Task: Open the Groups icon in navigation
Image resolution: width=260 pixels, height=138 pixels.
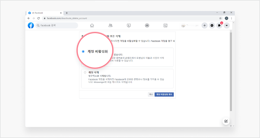Action: point(147,26)
